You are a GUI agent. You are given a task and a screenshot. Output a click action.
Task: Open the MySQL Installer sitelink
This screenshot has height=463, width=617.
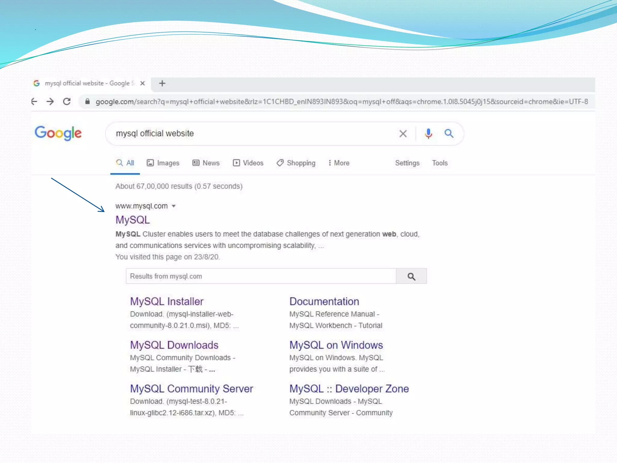(167, 301)
